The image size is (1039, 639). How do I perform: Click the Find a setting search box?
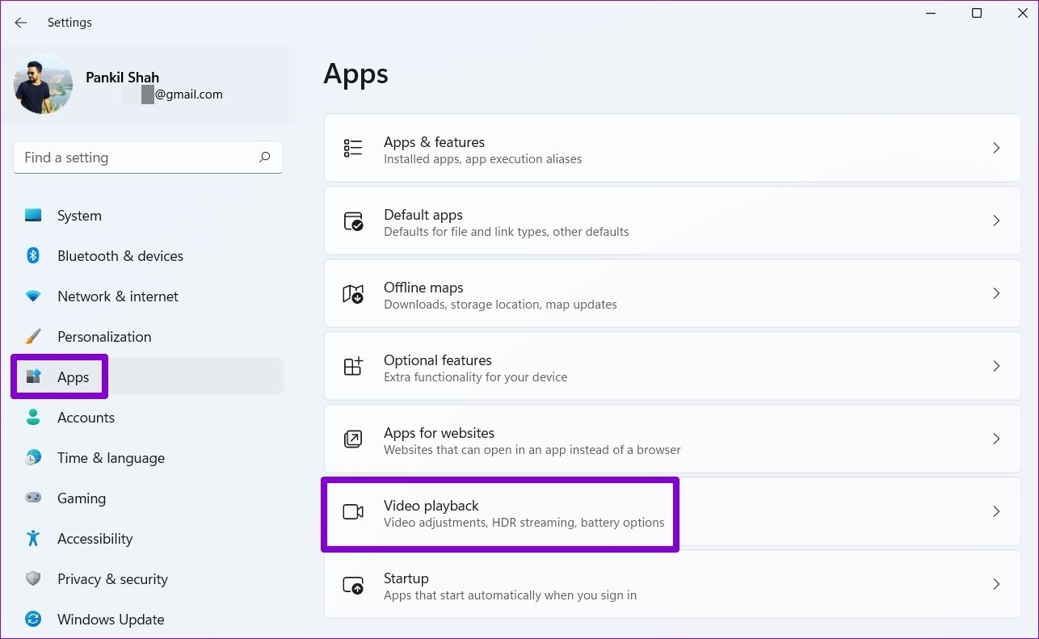[148, 158]
